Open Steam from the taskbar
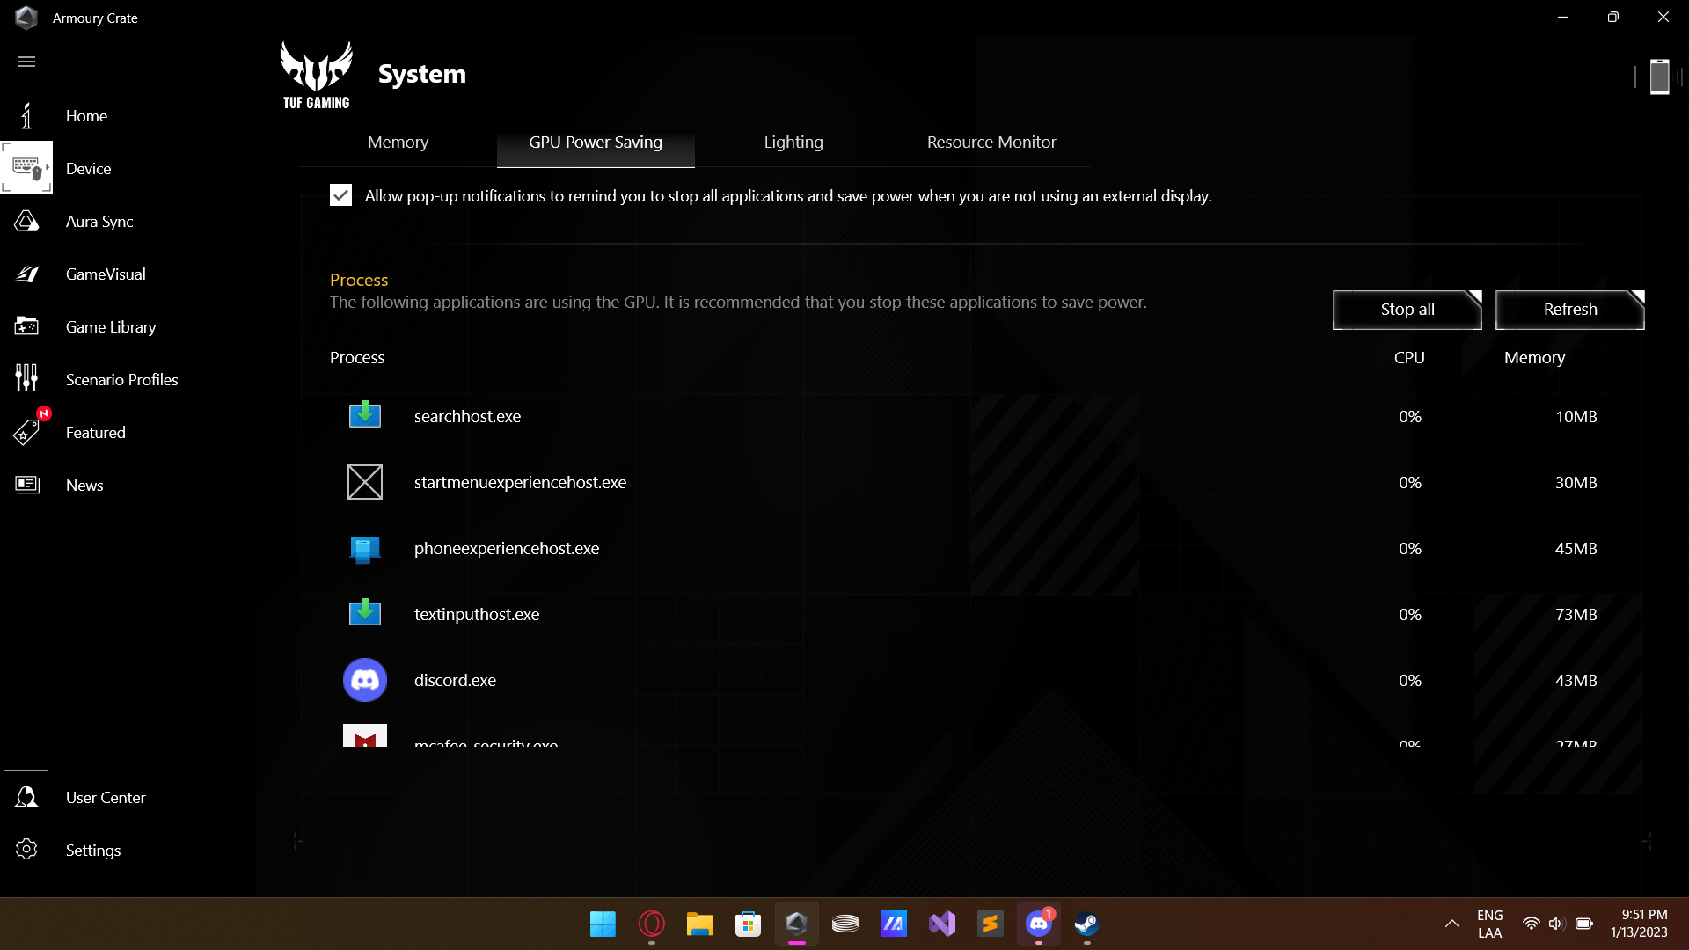 pos(1086,924)
